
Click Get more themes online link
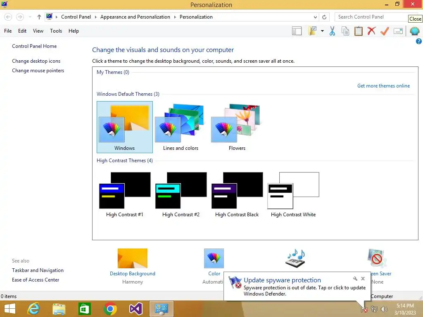[x=383, y=86]
